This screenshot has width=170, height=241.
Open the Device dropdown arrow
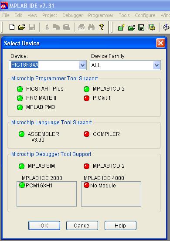(82, 65)
